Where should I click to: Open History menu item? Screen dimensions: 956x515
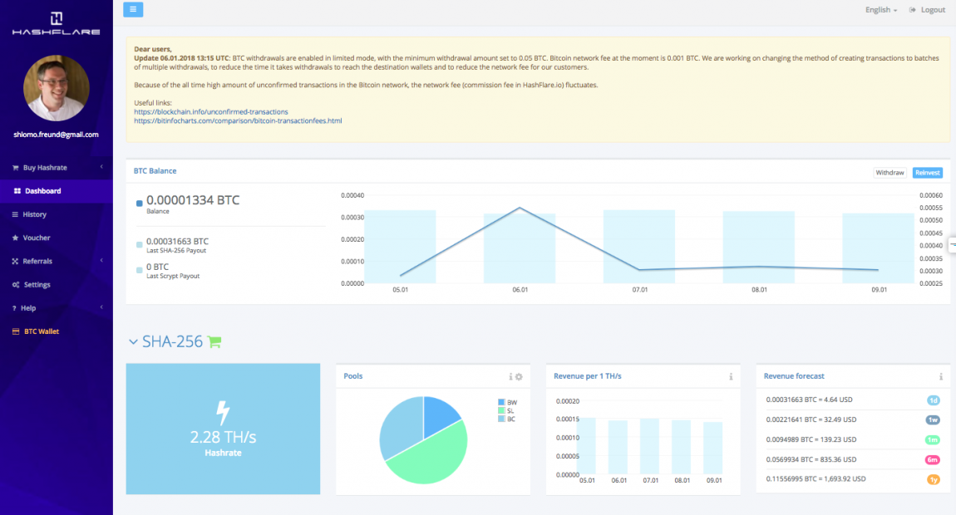[x=56, y=214]
